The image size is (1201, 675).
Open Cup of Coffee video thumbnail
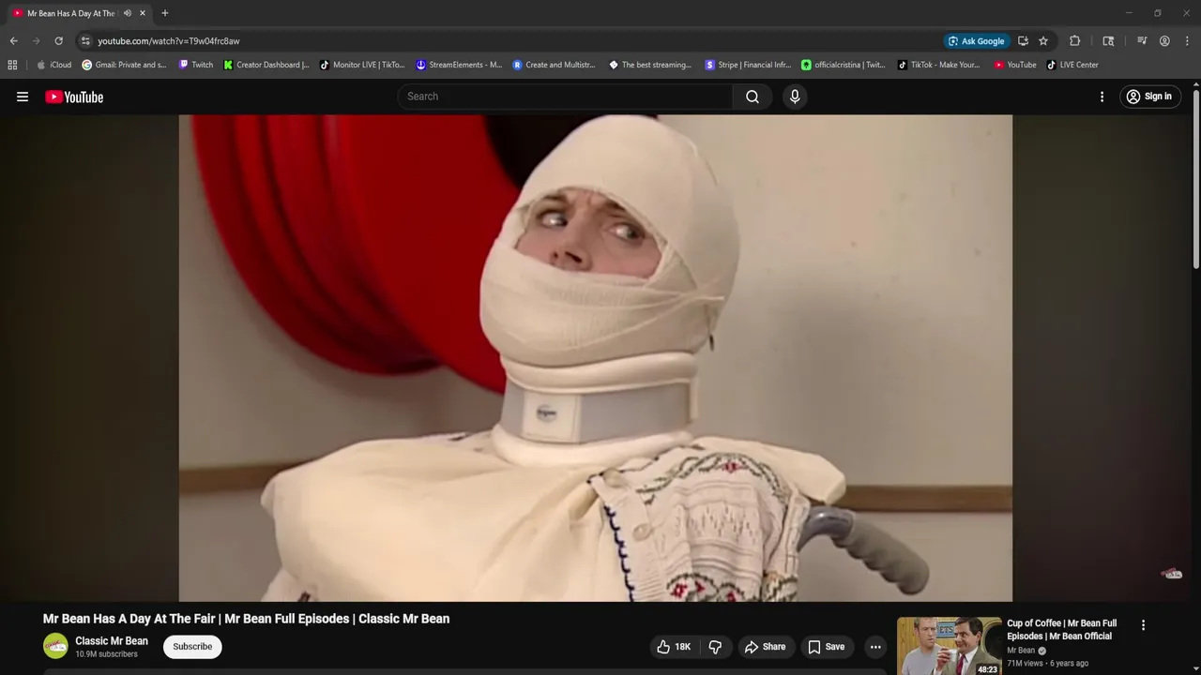(x=949, y=646)
